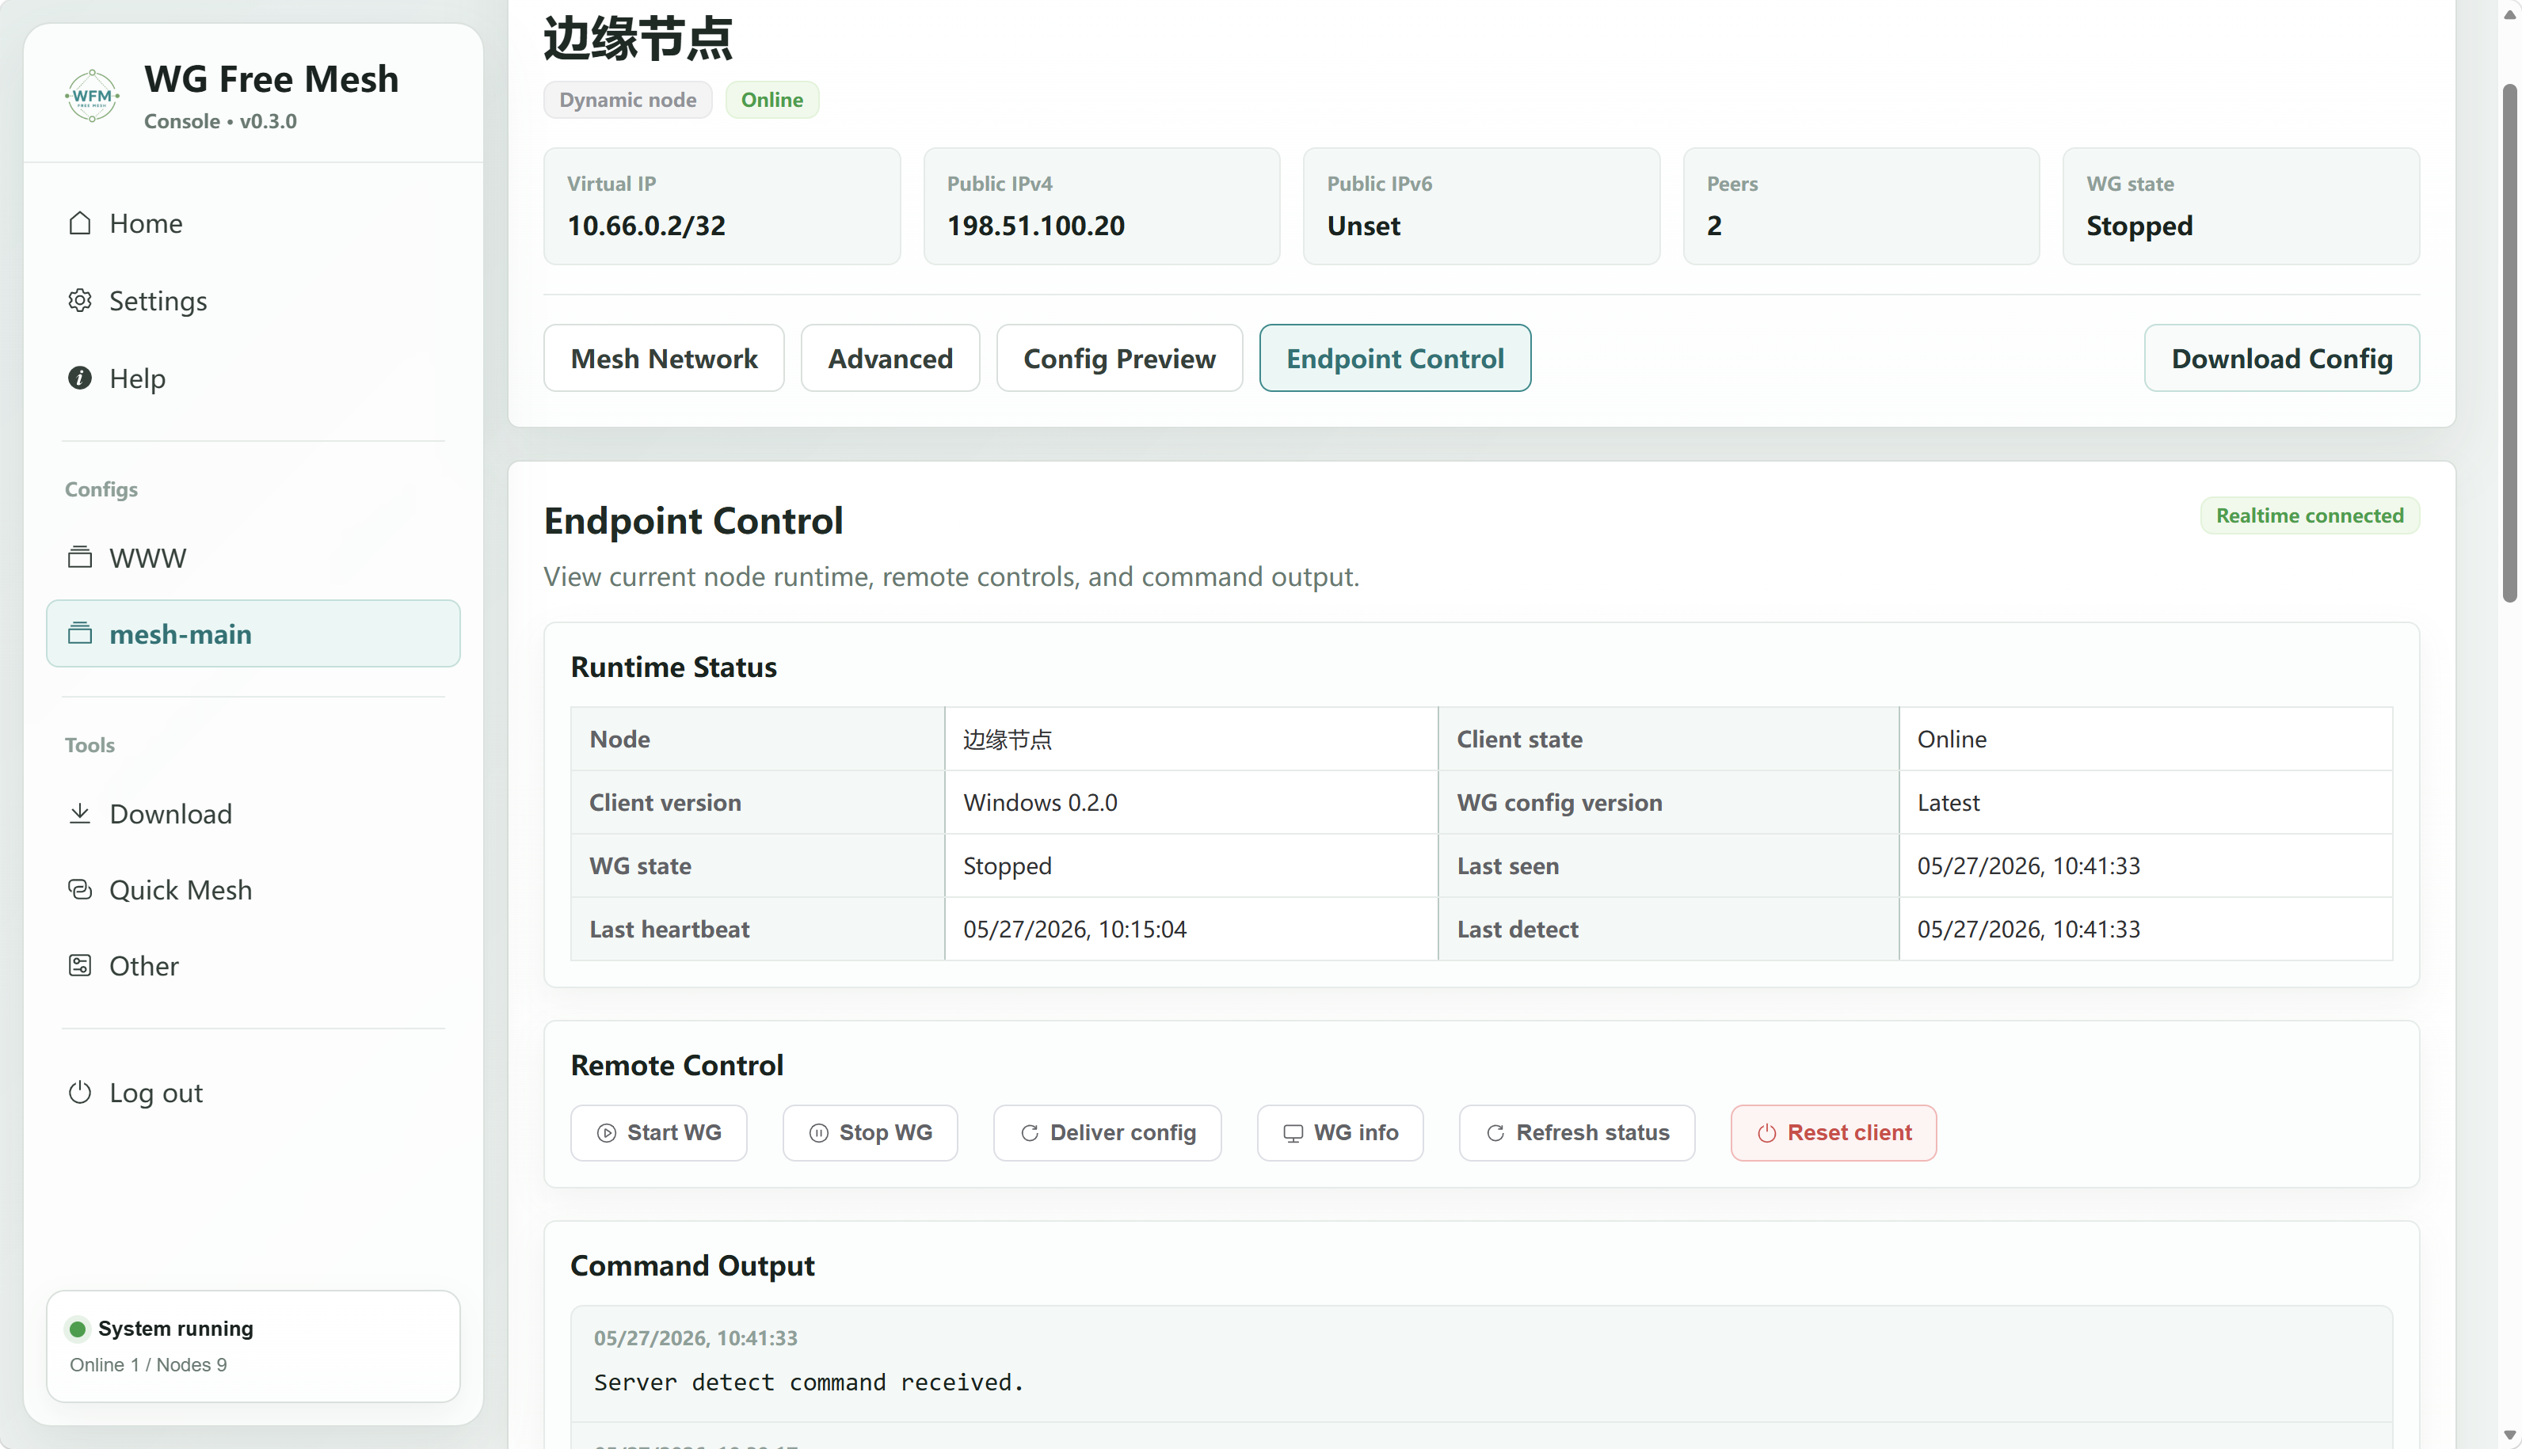This screenshot has width=2522, height=1449.
Task: Click the Download arrow icon in Tools
Action: pos(80,813)
